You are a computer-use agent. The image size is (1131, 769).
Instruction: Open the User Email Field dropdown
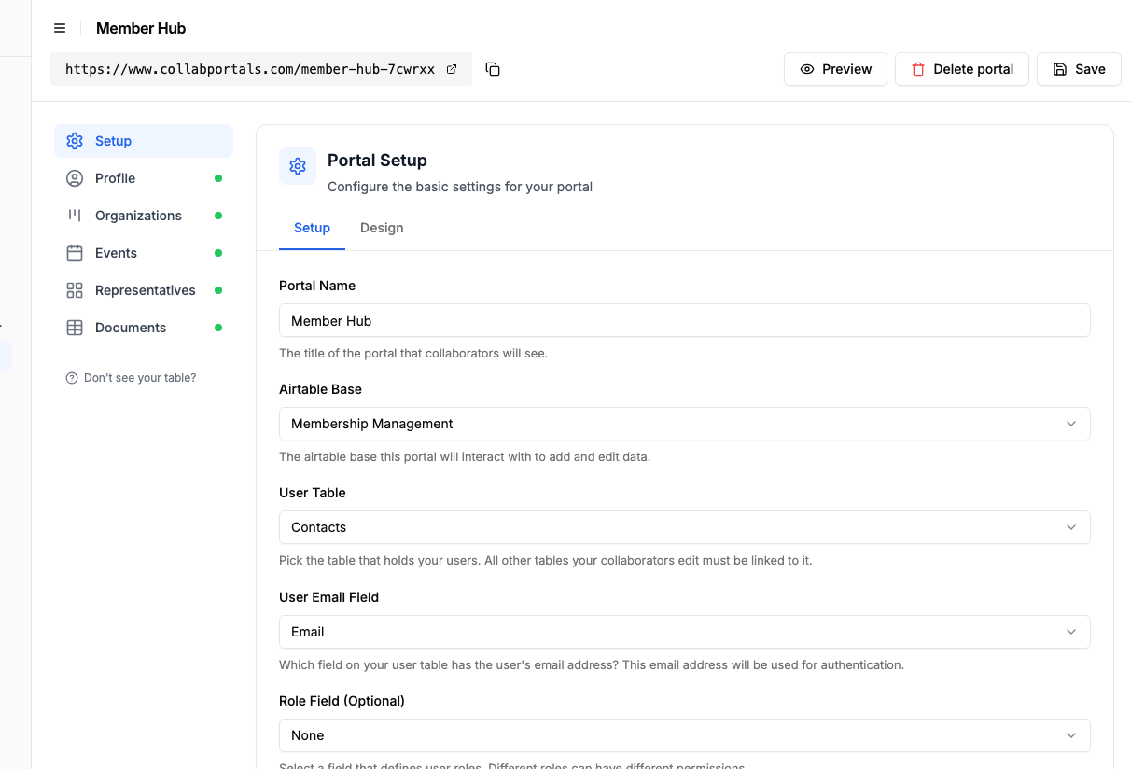(685, 632)
